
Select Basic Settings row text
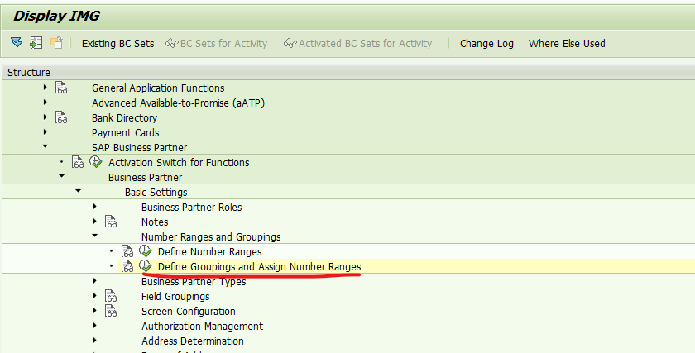[x=156, y=193]
